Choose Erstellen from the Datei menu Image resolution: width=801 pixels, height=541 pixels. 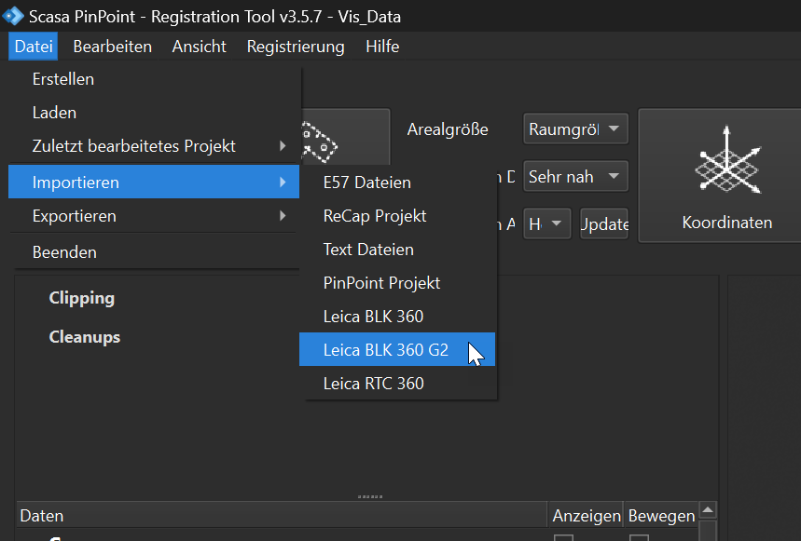pyautogui.click(x=154, y=79)
